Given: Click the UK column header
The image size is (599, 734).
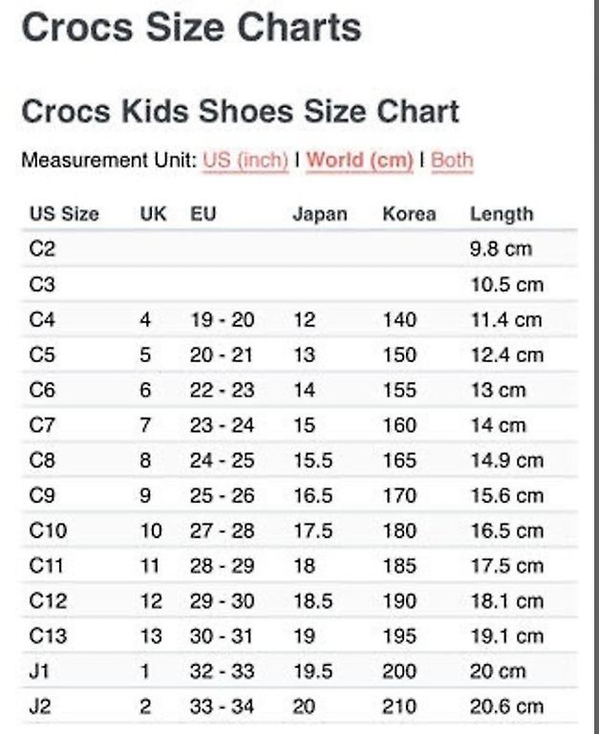Looking at the screenshot, I should pyautogui.click(x=153, y=214).
